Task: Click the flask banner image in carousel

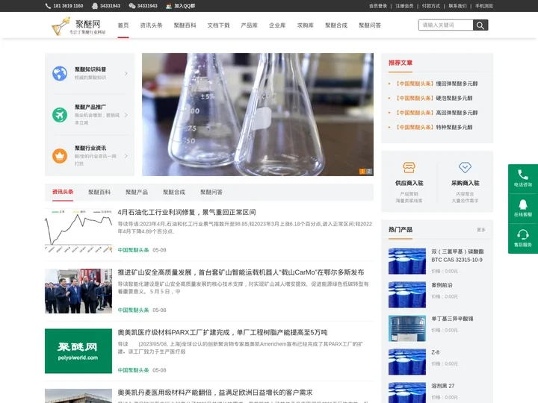Action: pyautogui.click(x=258, y=114)
